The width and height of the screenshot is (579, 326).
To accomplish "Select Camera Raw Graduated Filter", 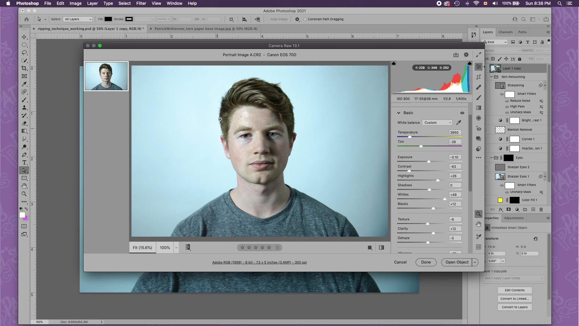I will pyautogui.click(x=479, y=108).
